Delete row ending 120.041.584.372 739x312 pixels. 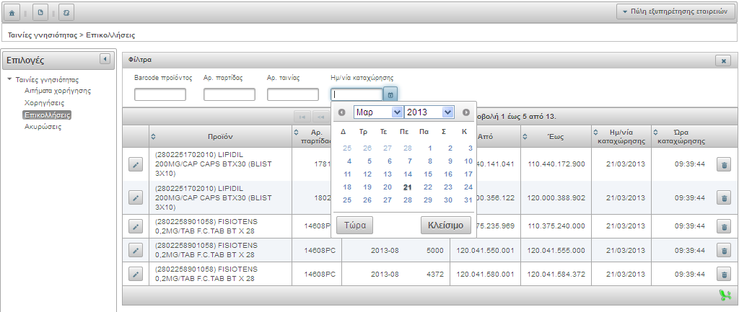(723, 275)
